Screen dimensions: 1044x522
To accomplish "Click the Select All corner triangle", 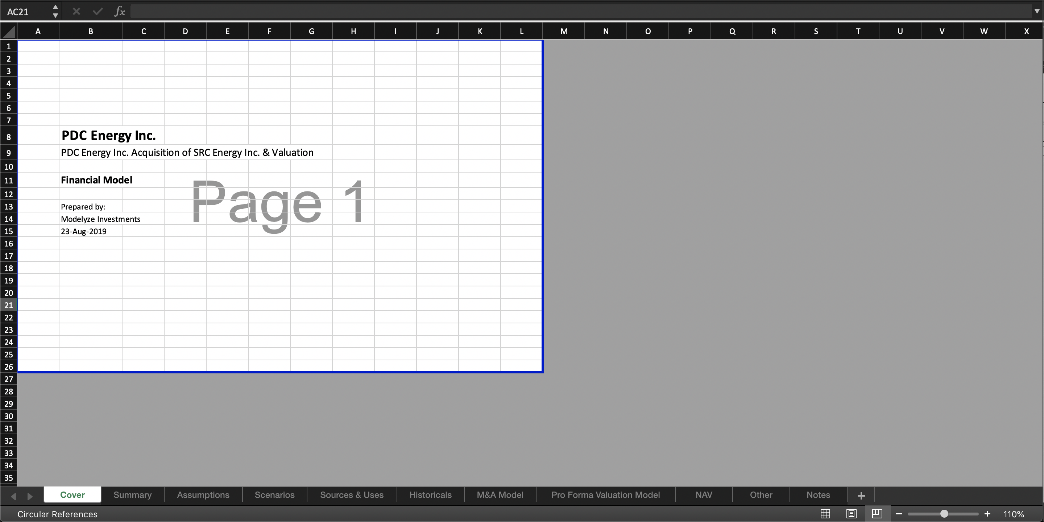I will [x=8, y=31].
